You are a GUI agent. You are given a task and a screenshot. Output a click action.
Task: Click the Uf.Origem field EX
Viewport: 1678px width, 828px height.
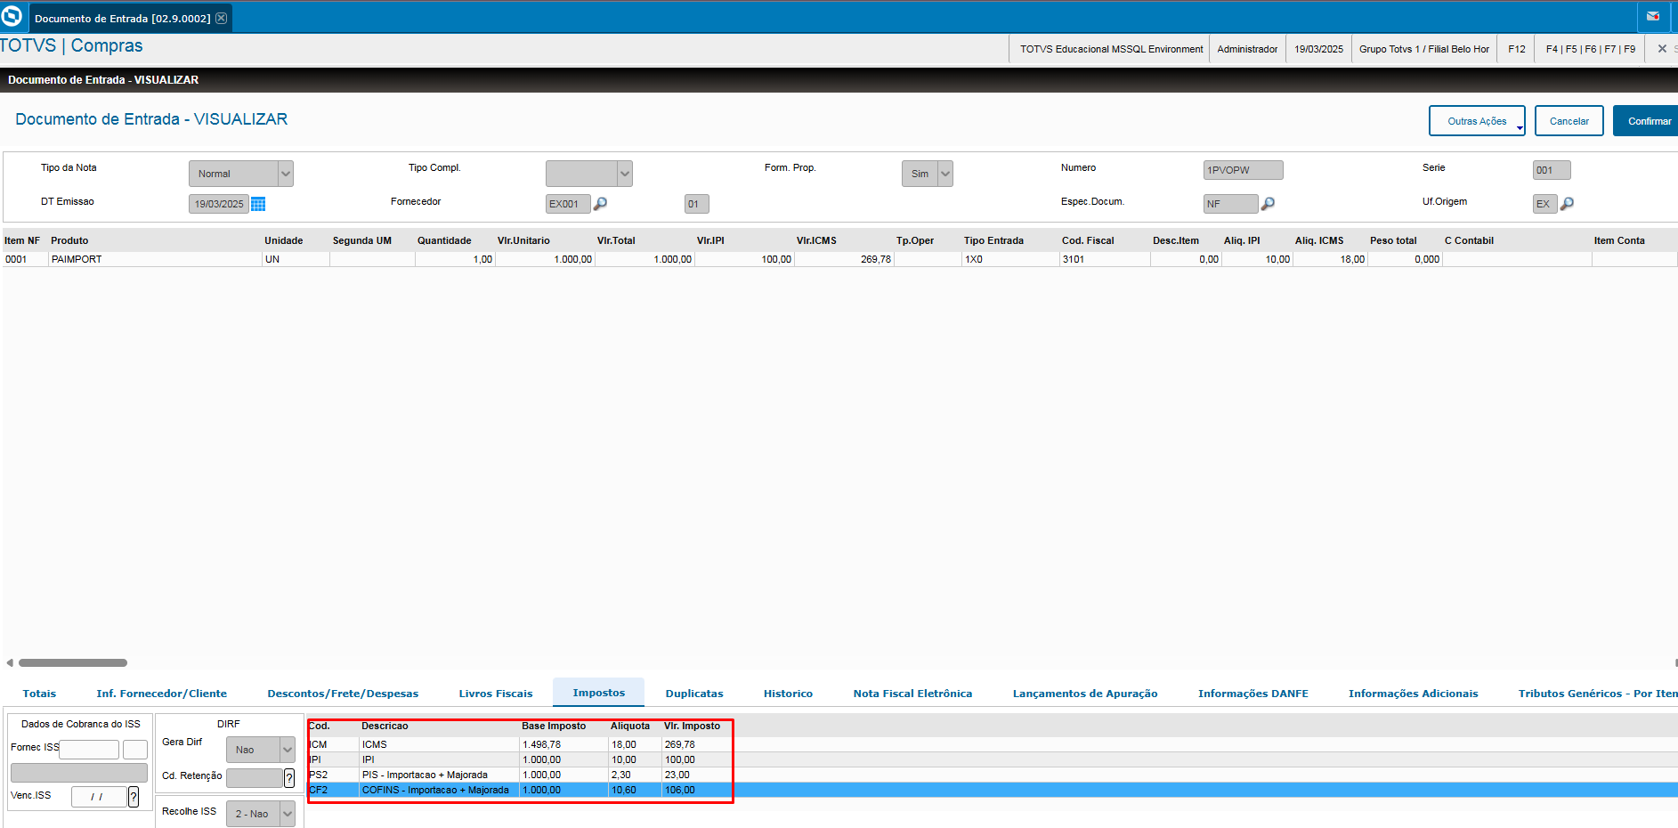pos(1544,204)
